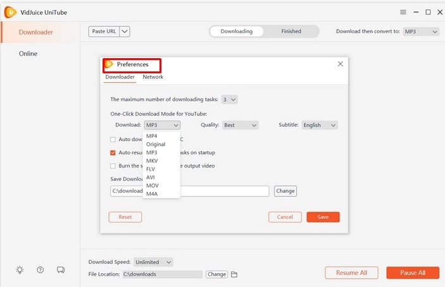Open the hamburger menu in title bar
Screen dimensions: 445x287
point(403,12)
